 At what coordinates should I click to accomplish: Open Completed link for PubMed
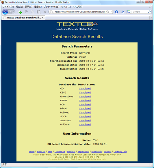85,112
